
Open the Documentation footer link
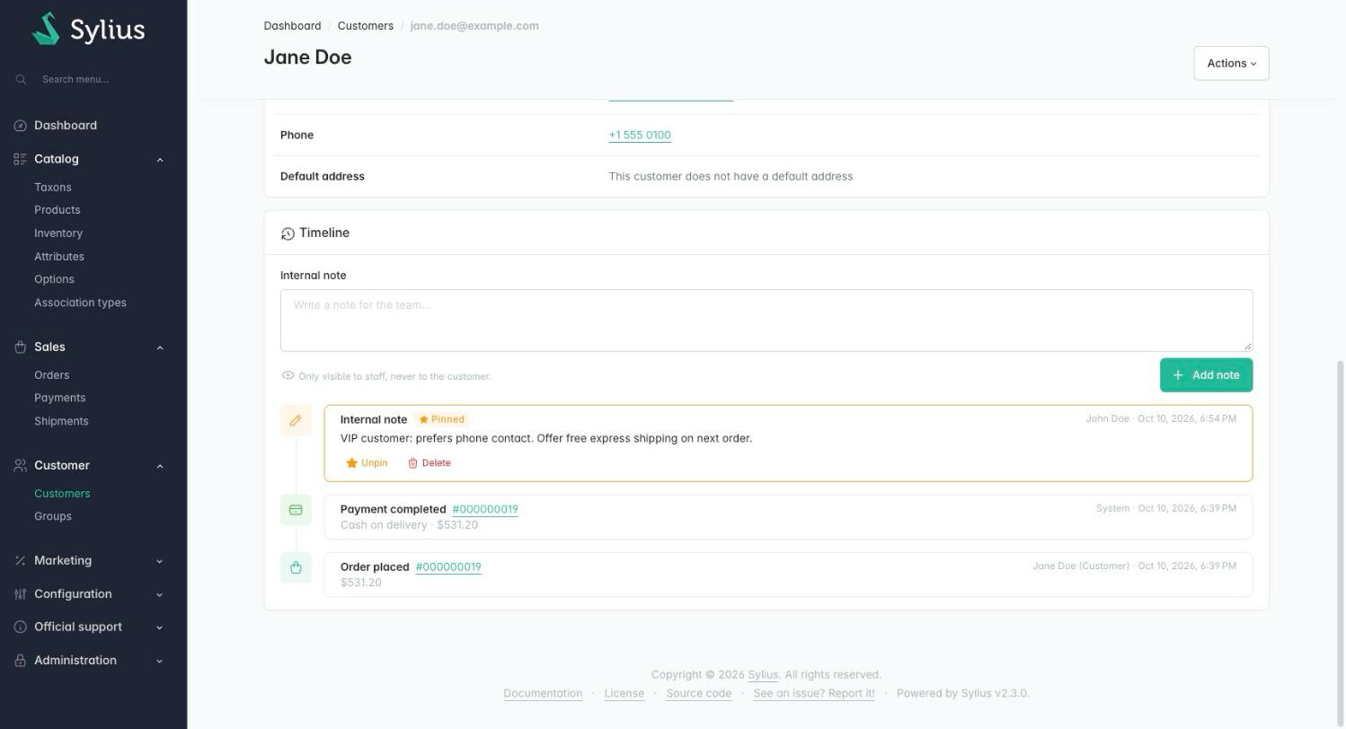[543, 694]
